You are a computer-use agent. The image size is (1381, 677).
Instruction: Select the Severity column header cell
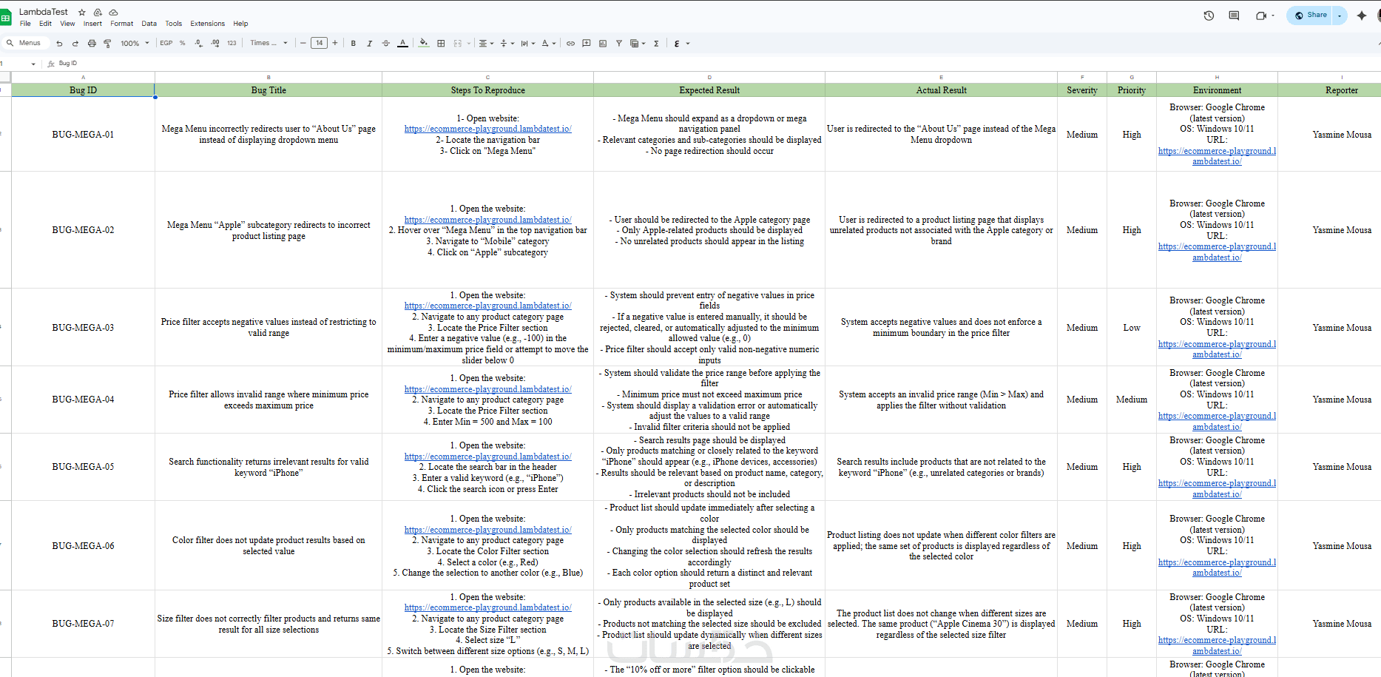1082,90
